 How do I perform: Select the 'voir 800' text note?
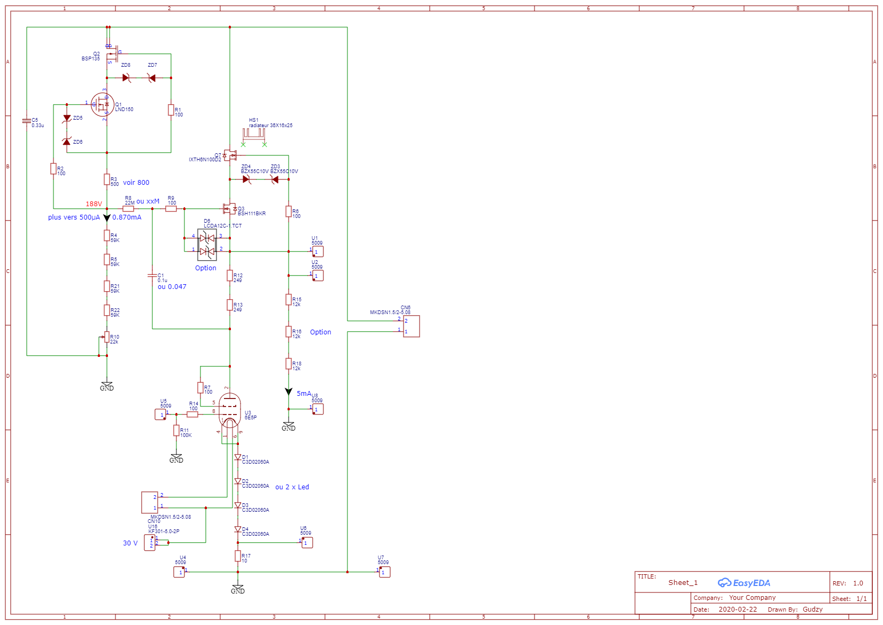tap(136, 183)
